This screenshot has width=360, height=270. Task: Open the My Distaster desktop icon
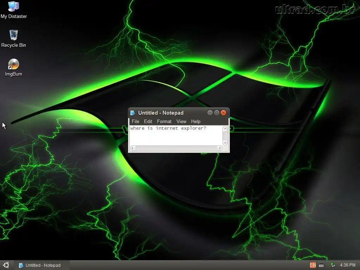[14, 10]
